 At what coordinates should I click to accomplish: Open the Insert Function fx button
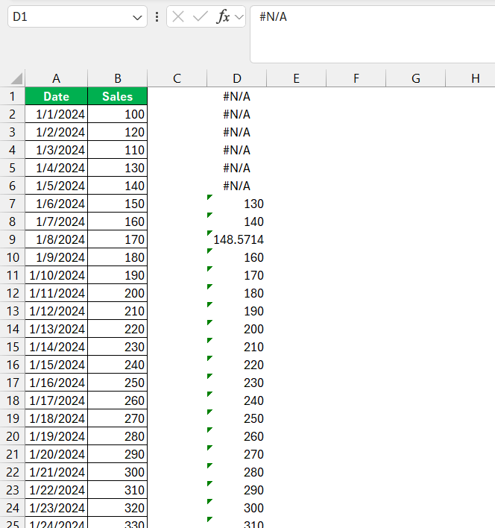coord(223,16)
